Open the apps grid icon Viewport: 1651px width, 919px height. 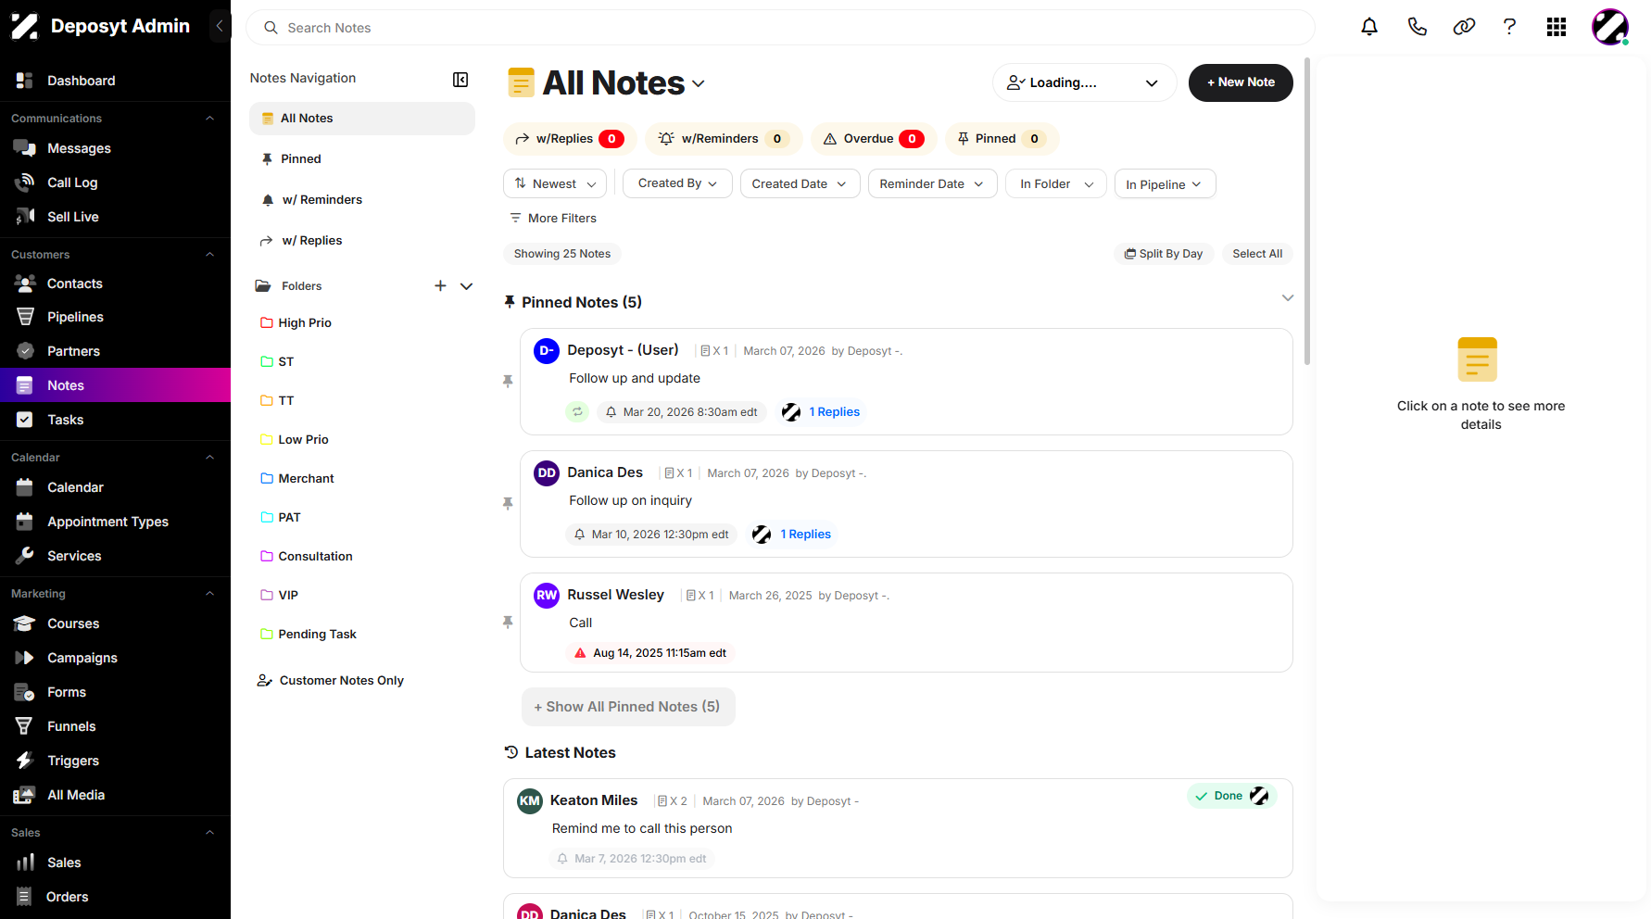1556,27
